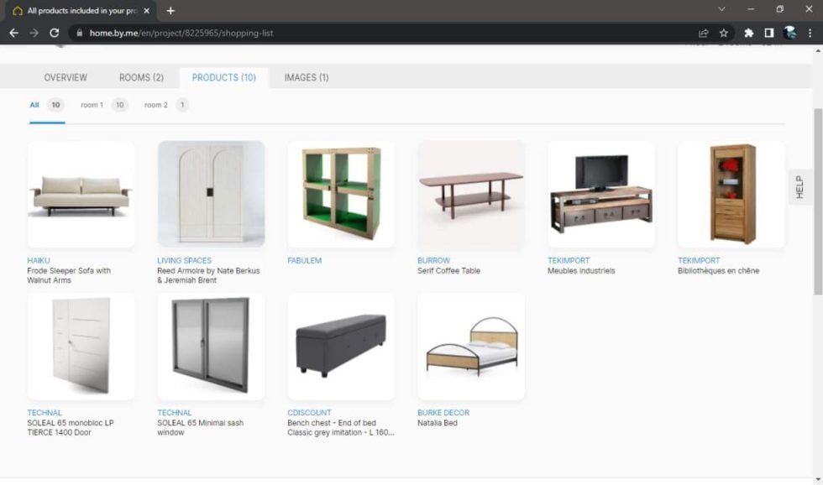Click the Chrome profile avatar
Image resolution: width=823 pixels, height=485 pixels.
click(789, 33)
